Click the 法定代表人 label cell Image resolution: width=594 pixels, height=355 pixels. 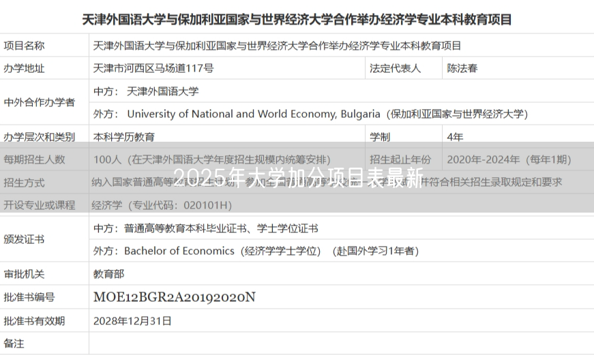tap(396, 68)
